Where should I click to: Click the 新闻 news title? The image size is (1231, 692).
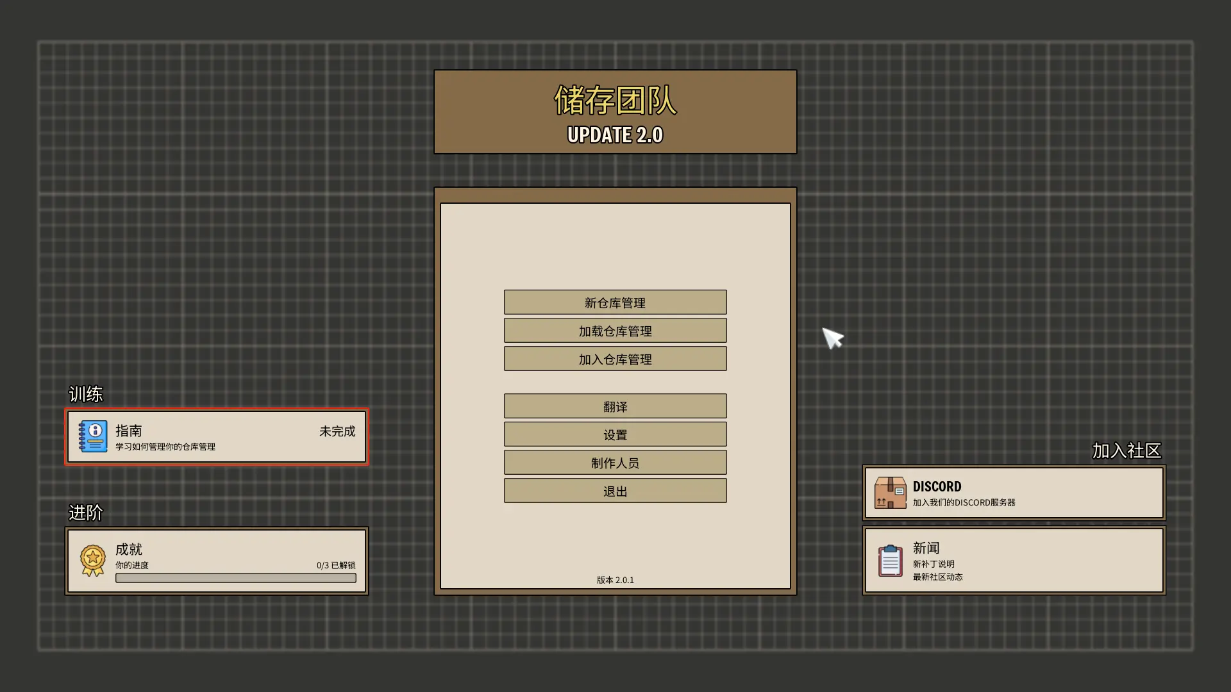coord(926,548)
